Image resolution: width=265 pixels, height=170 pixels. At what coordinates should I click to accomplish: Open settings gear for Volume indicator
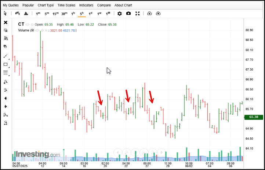coord(42,30)
